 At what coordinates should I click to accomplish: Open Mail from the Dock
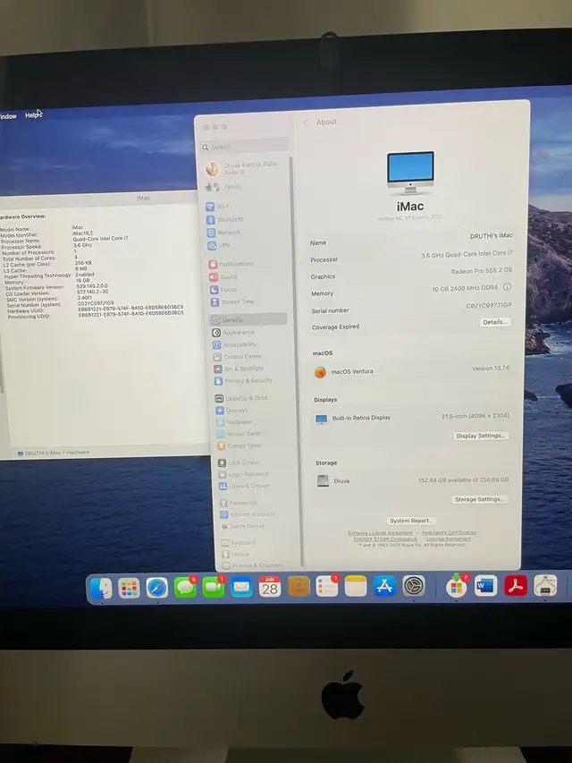coord(241,588)
